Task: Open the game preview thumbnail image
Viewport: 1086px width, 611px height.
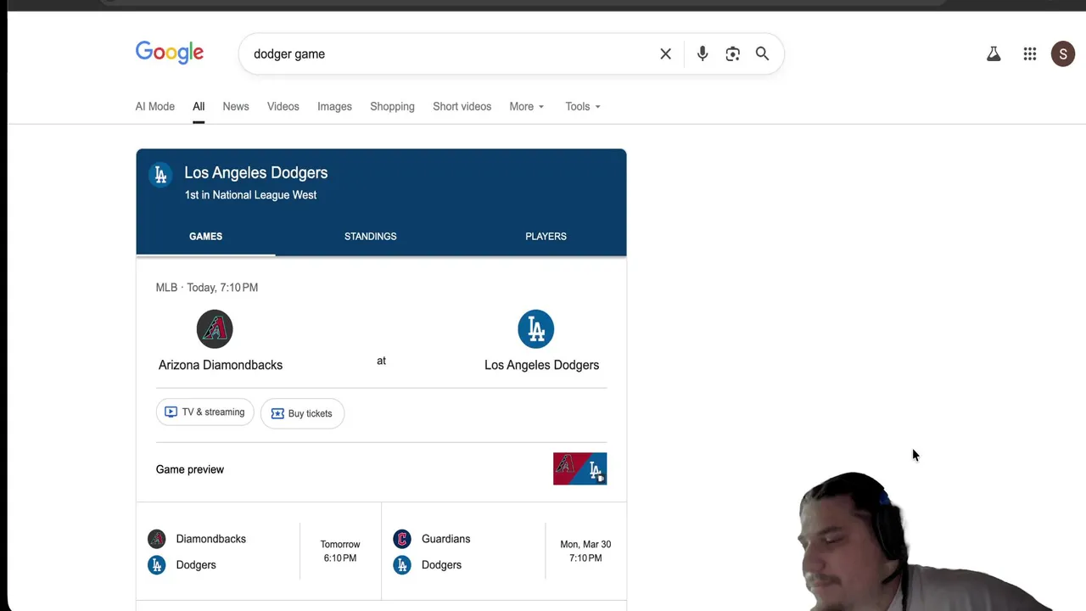Action: (580, 469)
